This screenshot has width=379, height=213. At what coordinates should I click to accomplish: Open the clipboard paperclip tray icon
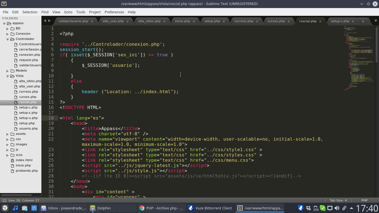click(344, 208)
